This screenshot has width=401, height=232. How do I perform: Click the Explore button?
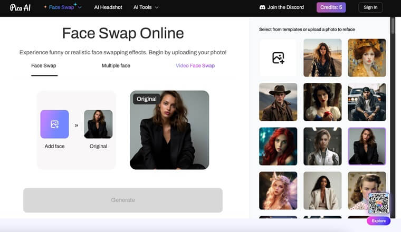pos(378,221)
